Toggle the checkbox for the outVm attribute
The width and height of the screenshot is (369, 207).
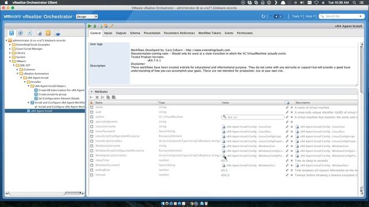[x=92, y=117]
